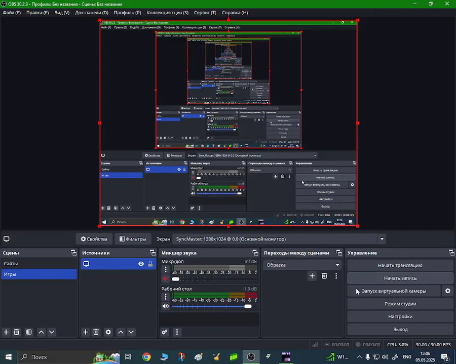Open Task View on taskbar
The height and width of the screenshot is (364, 456).
point(128,357)
